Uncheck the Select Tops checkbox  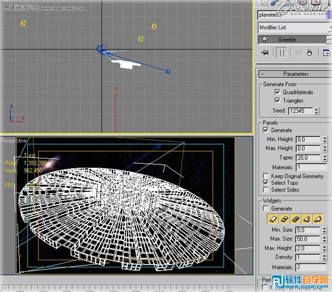point(266,182)
